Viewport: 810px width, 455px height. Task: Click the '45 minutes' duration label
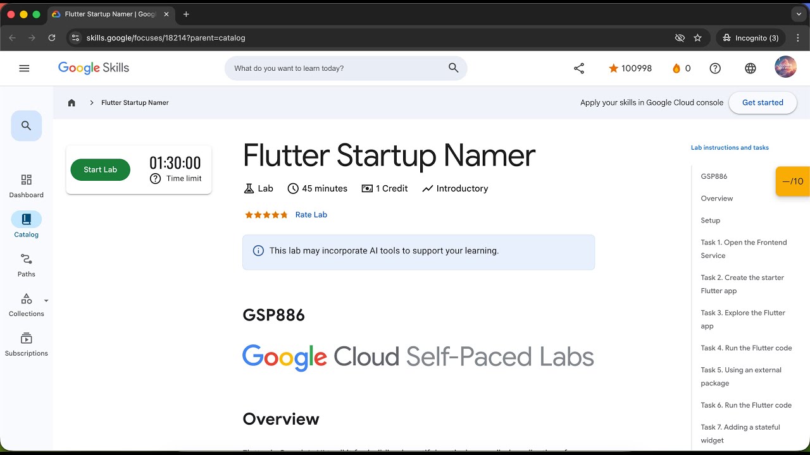tap(318, 188)
